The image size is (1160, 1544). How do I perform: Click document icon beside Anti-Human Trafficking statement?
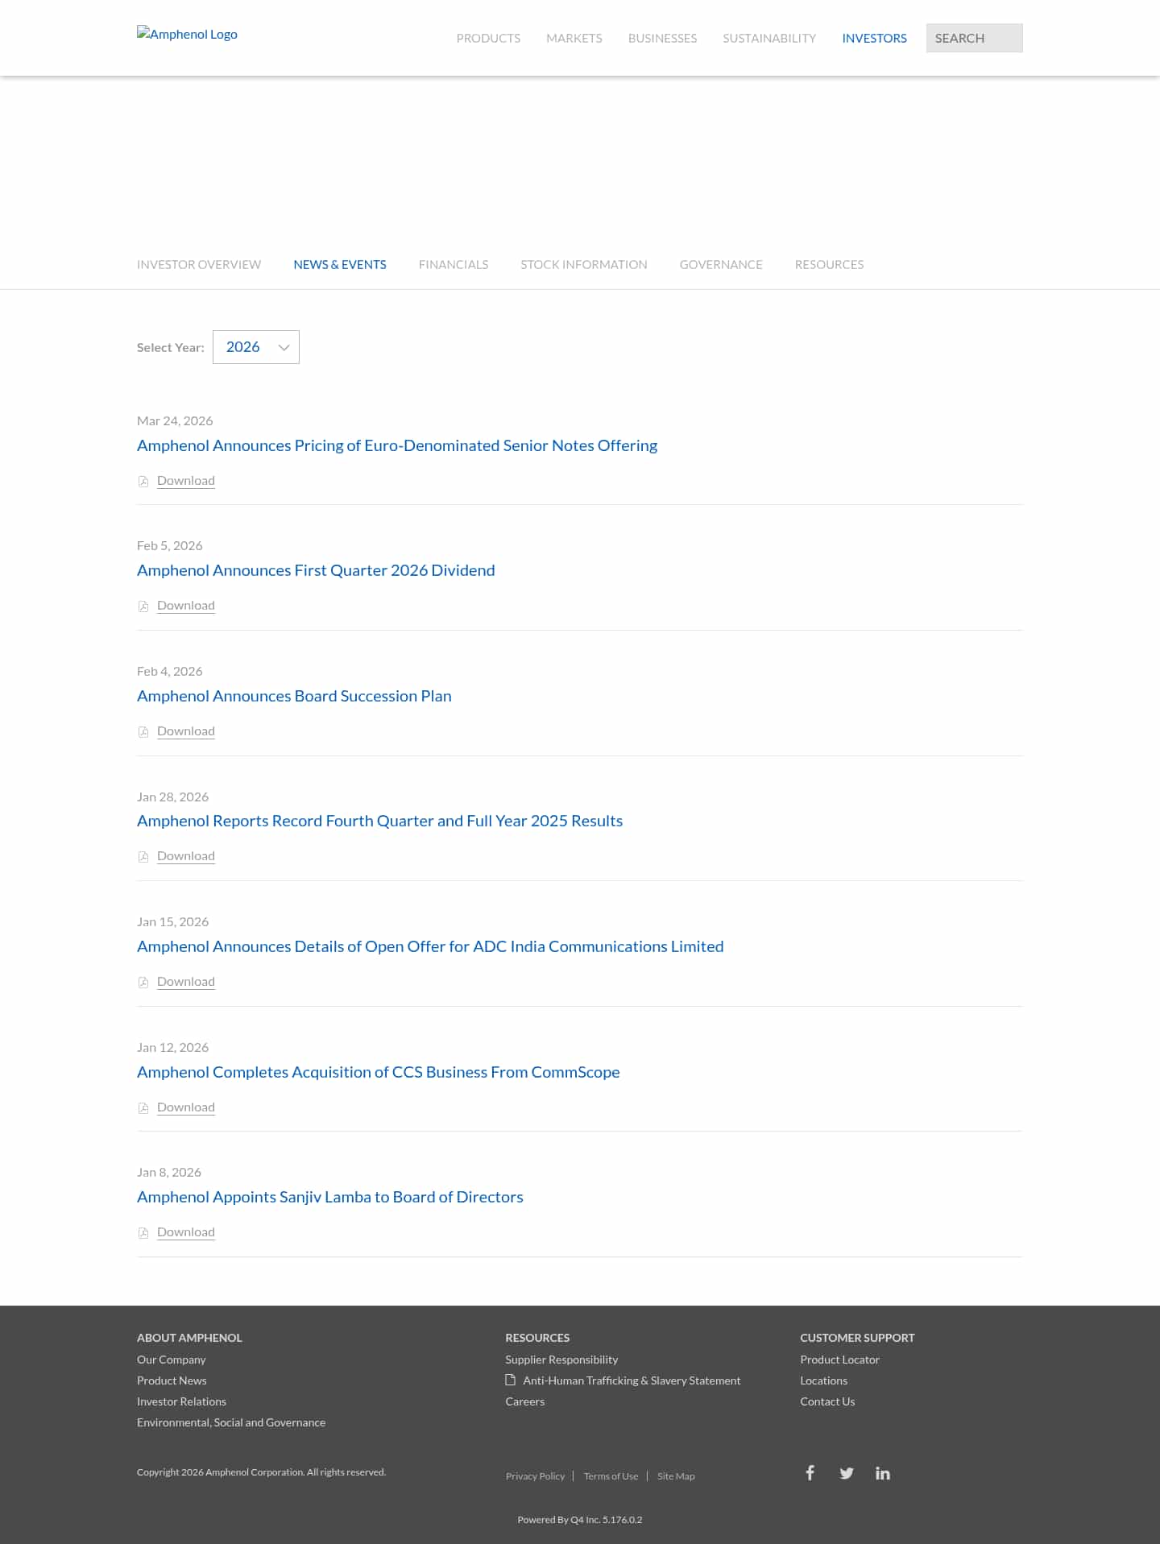[x=511, y=1380]
